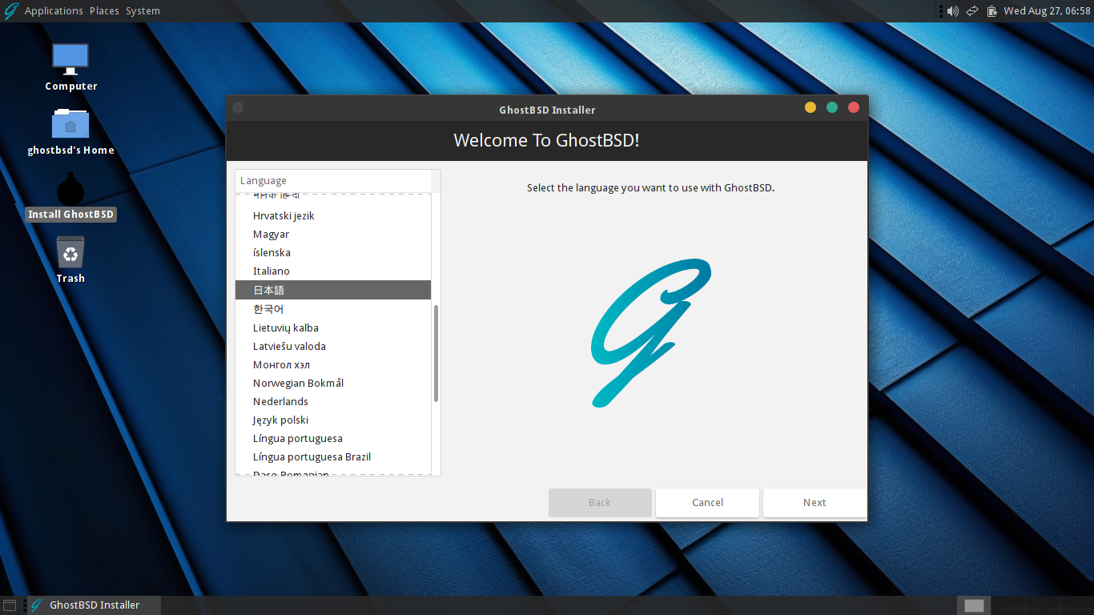
Task: Click the Next button
Action: pos(814,502)
